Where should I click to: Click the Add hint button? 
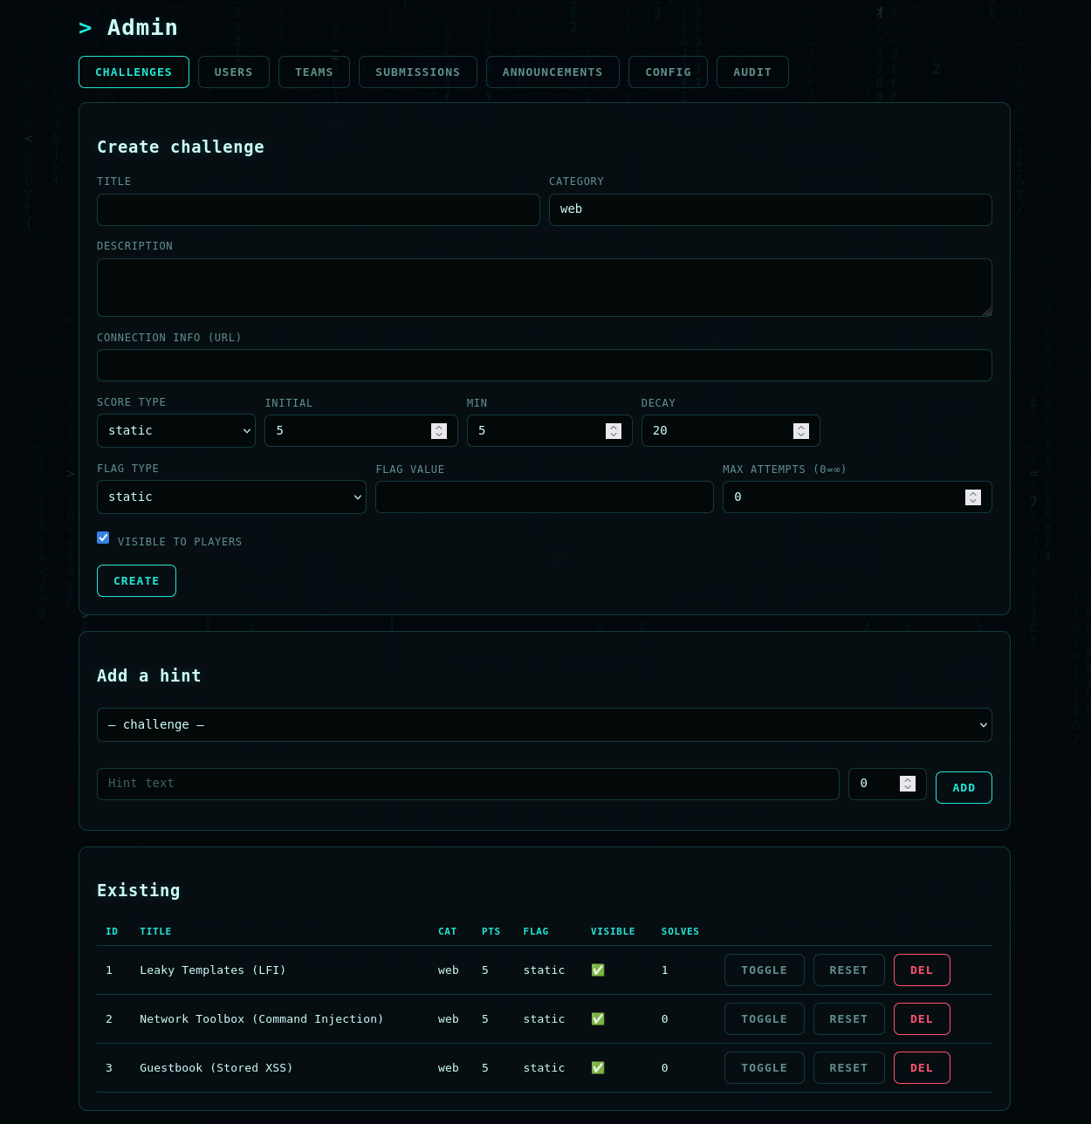964,788
